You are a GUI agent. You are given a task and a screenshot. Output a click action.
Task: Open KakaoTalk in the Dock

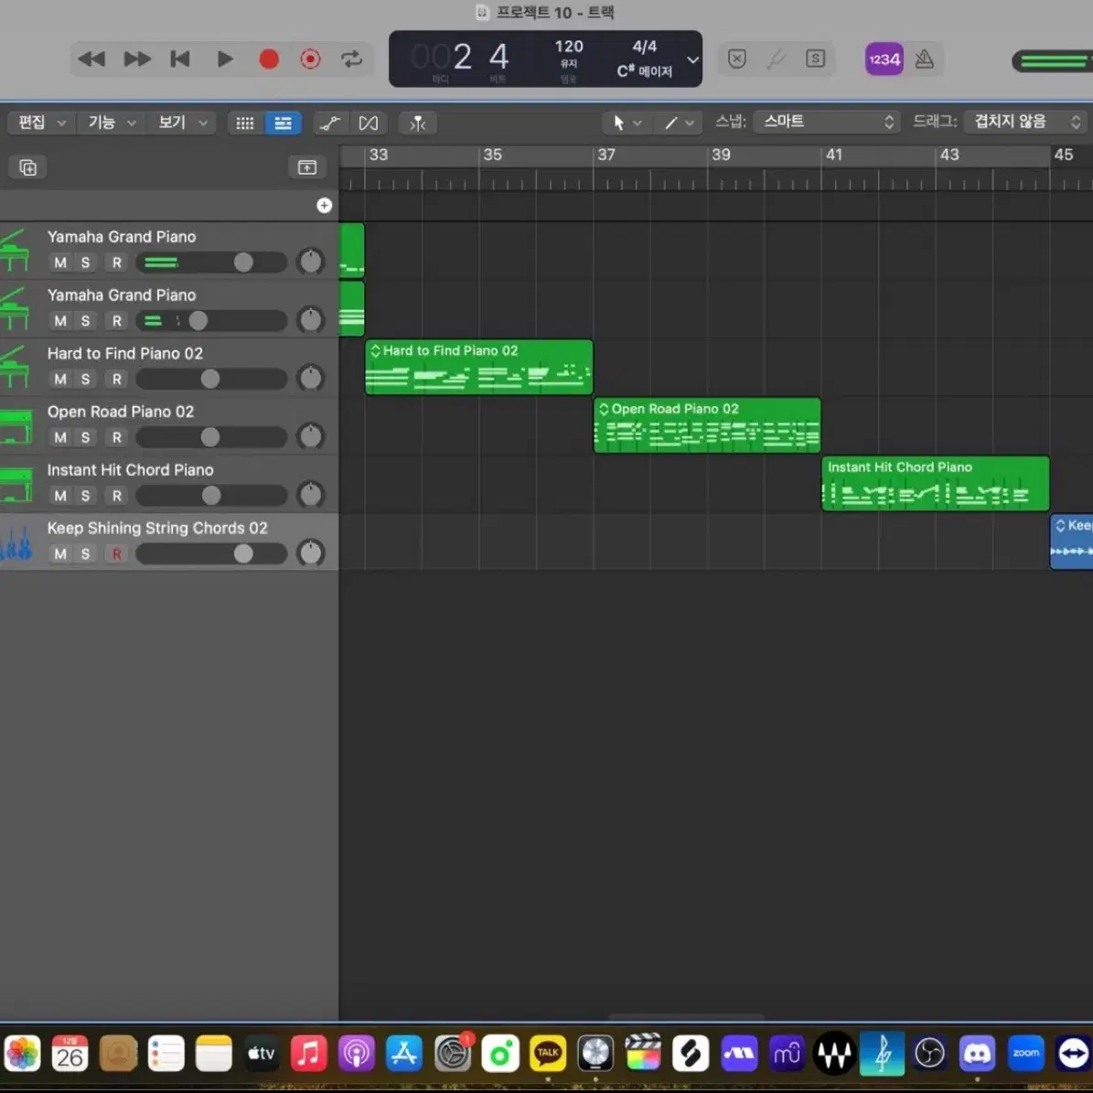[x=548, y=1054]
